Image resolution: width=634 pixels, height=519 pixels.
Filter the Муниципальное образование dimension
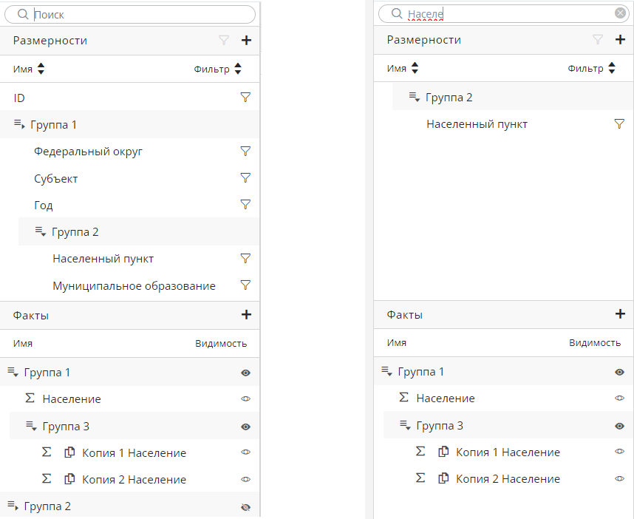click(246, 285)
